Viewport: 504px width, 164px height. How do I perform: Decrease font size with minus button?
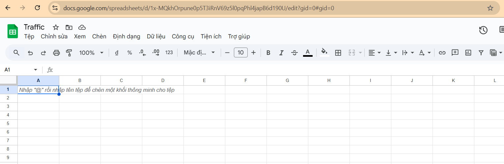click(227, 53)
